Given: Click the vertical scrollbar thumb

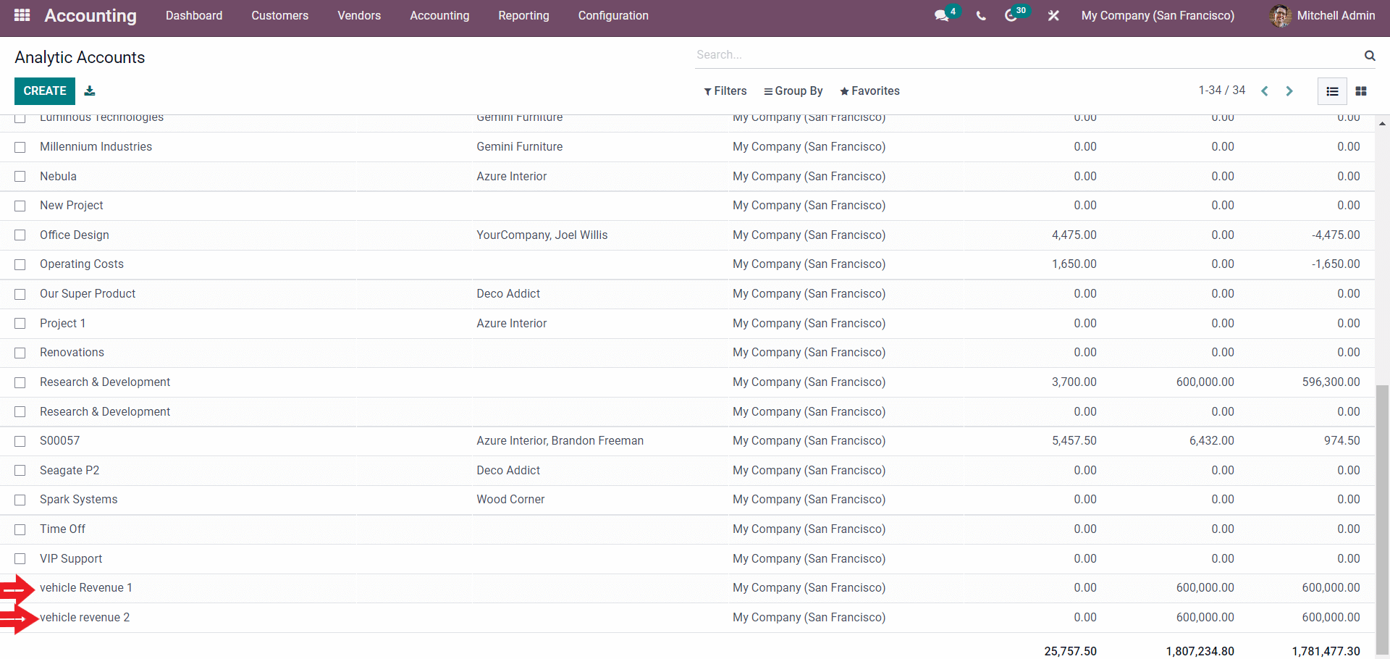Looking at the screenshot, I should (1382, 520).
